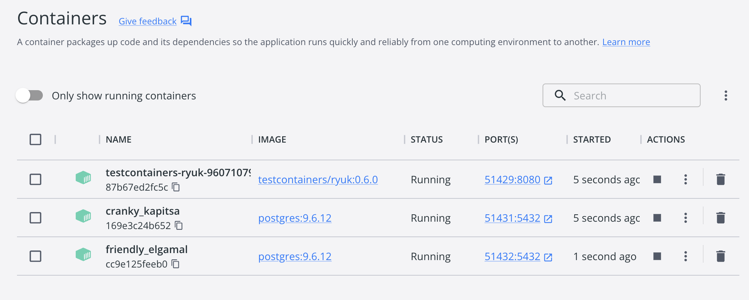Copy container ID cc9e125feeb0
This screenshot has width=749, height=300.
coord(176,264)
